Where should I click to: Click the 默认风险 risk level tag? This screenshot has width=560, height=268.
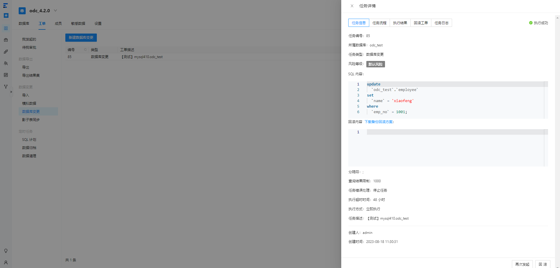(x=376, y=64)
